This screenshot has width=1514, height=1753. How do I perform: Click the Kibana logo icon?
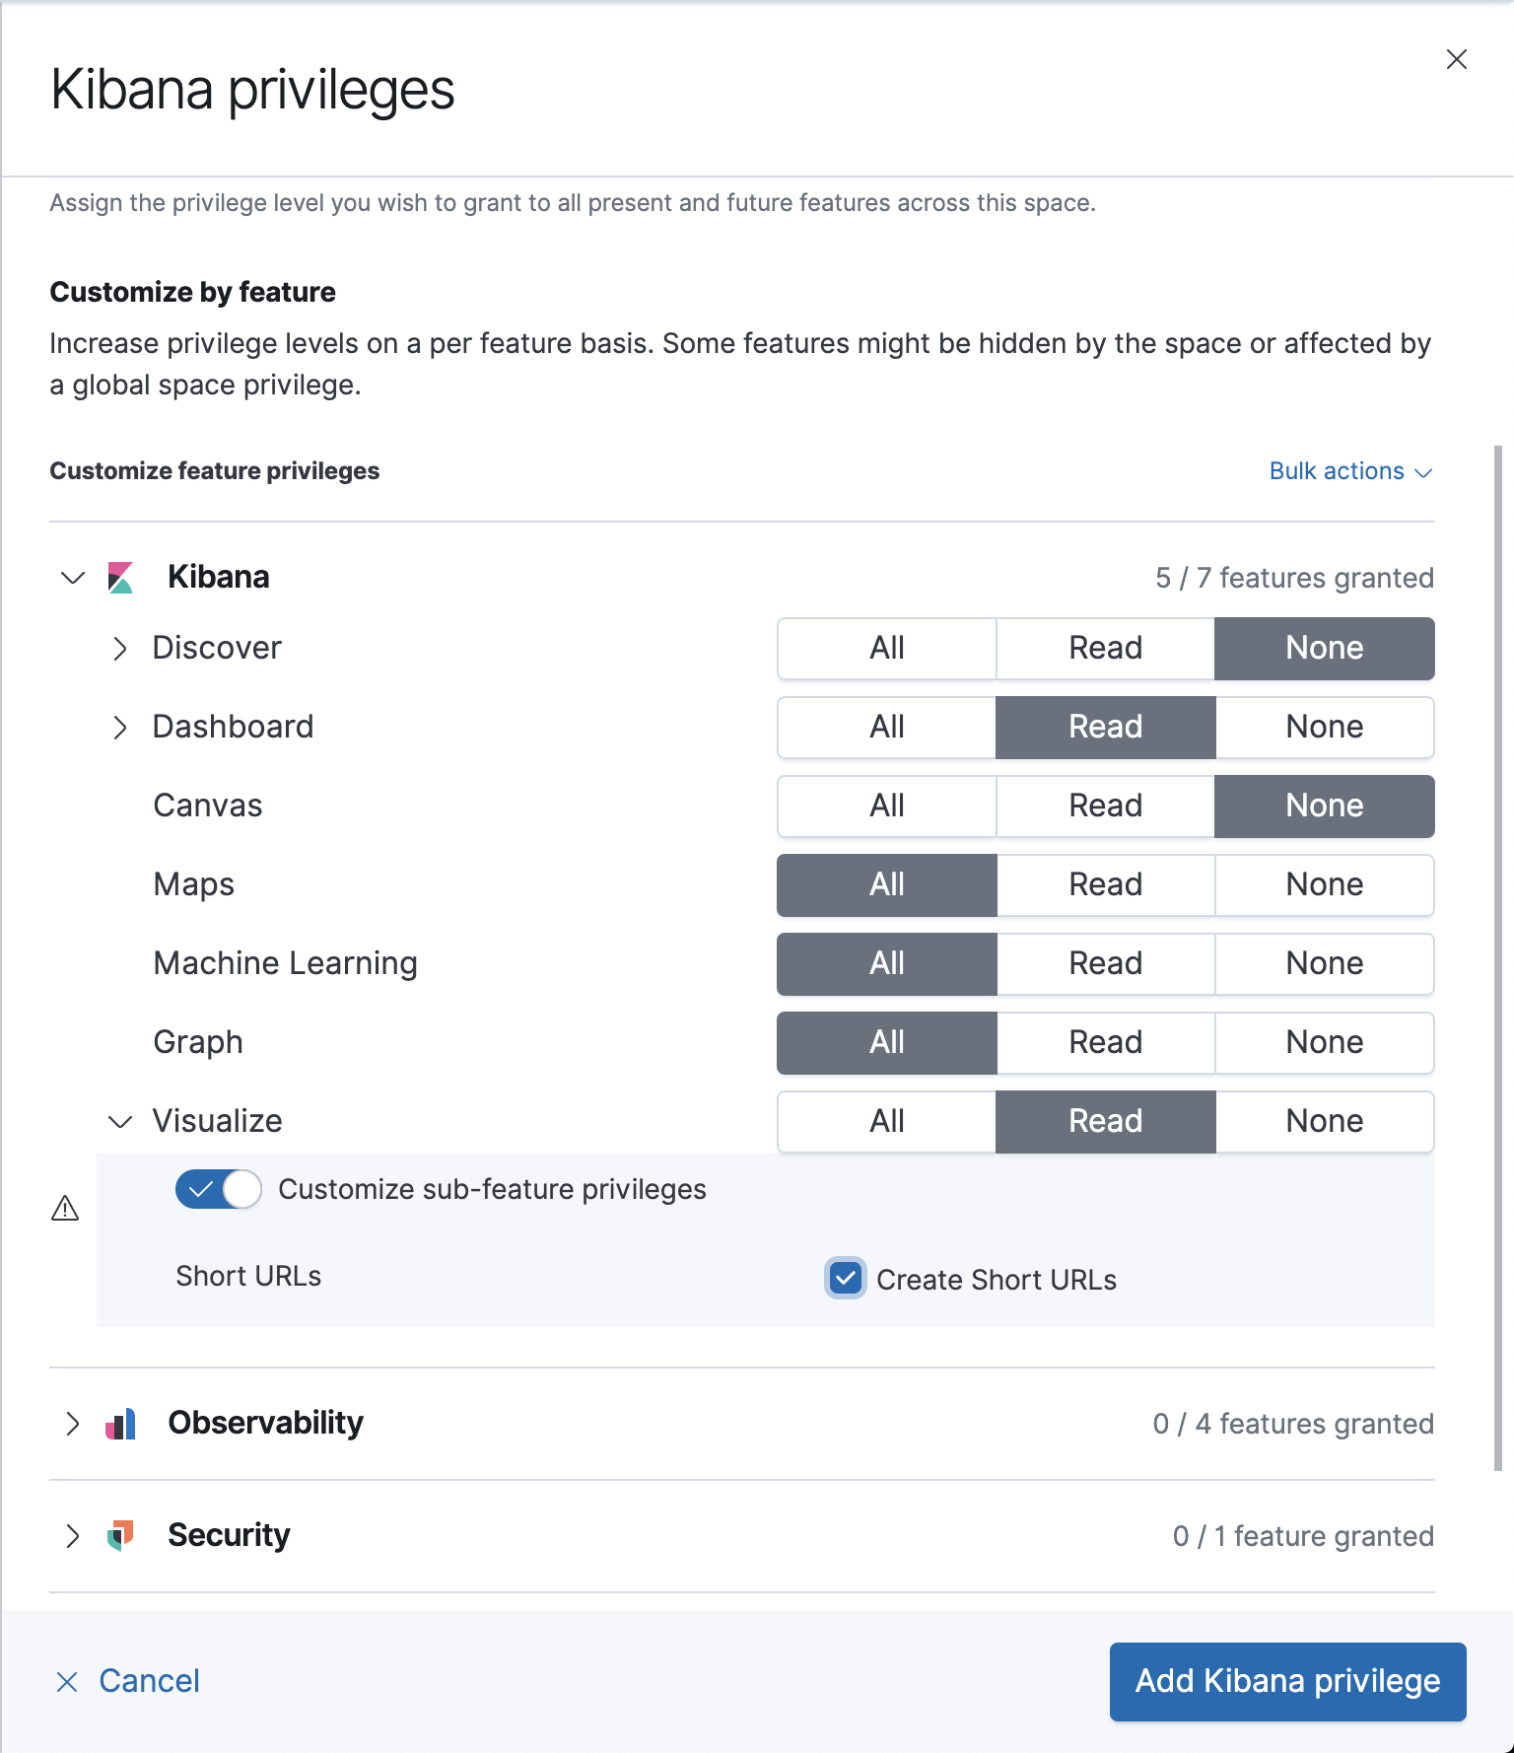120,578
